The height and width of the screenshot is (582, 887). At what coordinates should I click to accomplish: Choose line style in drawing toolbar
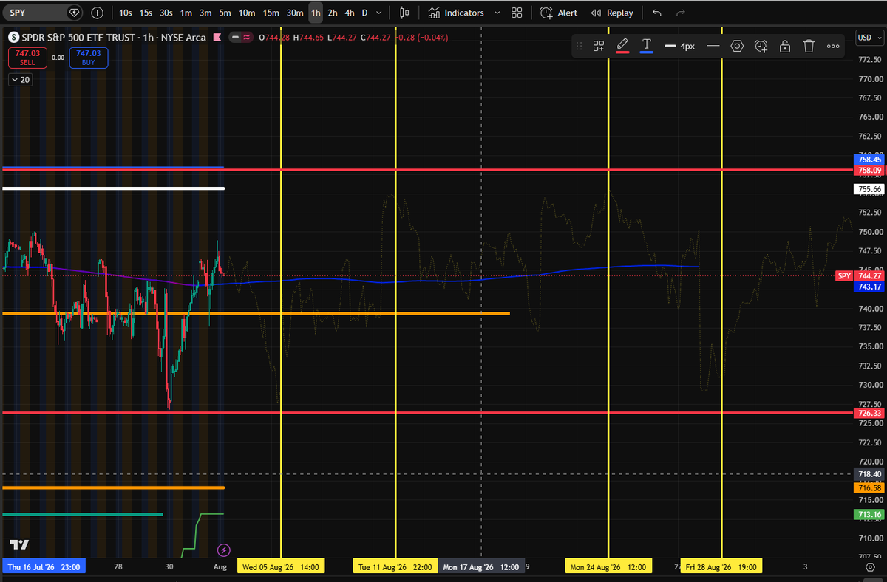tap(713, 46)
